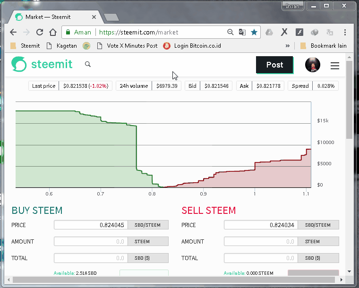Click the scrollbar up arrow
The width and height of the screenshot is (359, 288).
coord(349,57)
